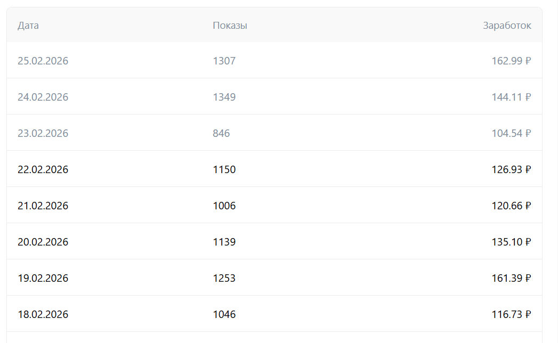Select the 25.02.2026 date cell
The image size is (558, 343).
pos(43,61)
